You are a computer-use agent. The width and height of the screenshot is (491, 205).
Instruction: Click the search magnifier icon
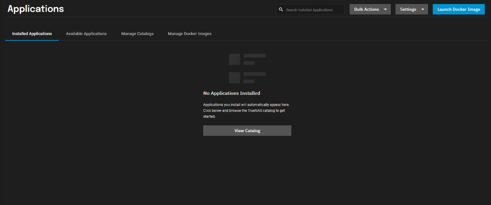tap(281, 10)
